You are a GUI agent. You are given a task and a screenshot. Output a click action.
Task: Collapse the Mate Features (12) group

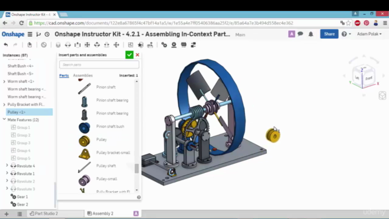tap(4, 120)
